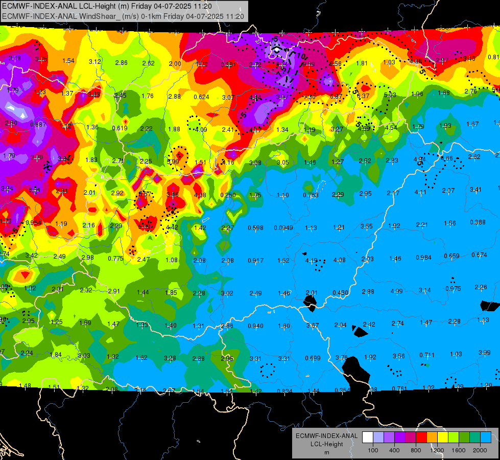Viewport: 500px width, 460px height.
Task: Click the wind shear value 0.388
Action: click(x=478, y=222)
